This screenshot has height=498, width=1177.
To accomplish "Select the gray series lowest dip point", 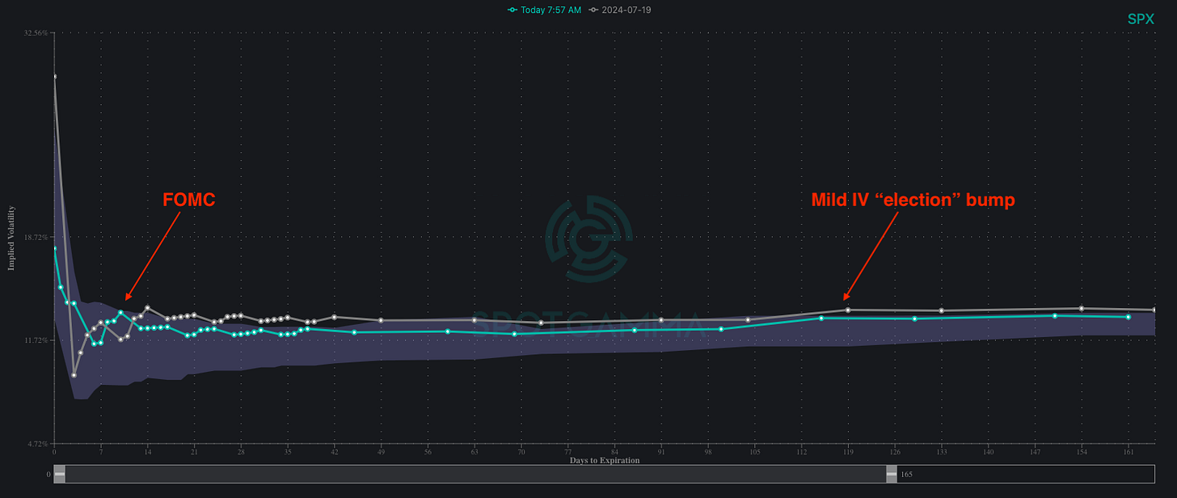I will (x=74, y=375).
